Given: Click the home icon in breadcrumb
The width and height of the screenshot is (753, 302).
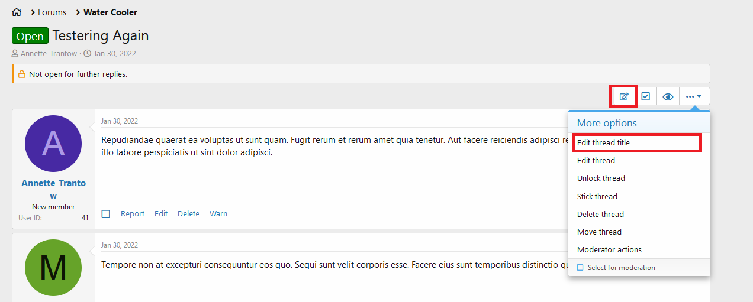Looking at the screenshot, I should (x=17, y=12).
